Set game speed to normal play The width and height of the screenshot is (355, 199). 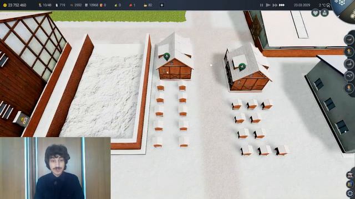tap(268, 5)
